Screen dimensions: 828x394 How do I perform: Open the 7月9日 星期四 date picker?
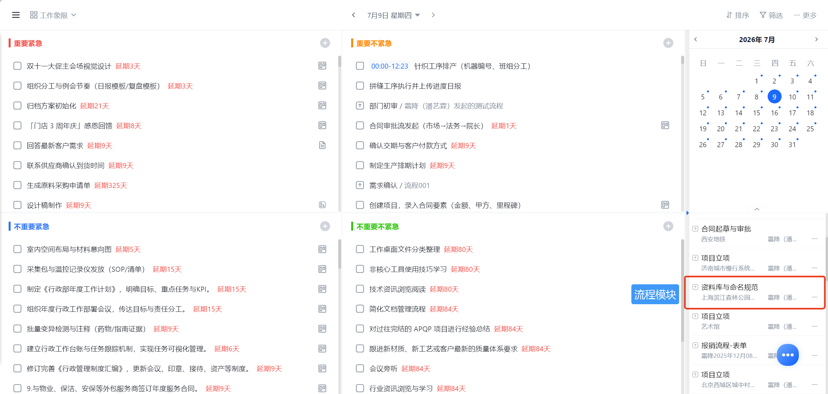393,15
